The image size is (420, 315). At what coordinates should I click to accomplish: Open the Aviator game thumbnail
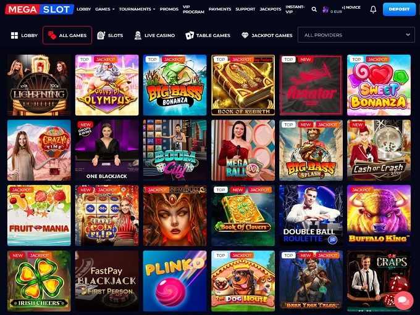pos(311,85)
